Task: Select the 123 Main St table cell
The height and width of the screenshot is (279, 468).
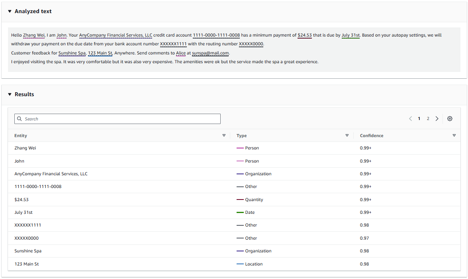Action: click(x=27, y=264)
